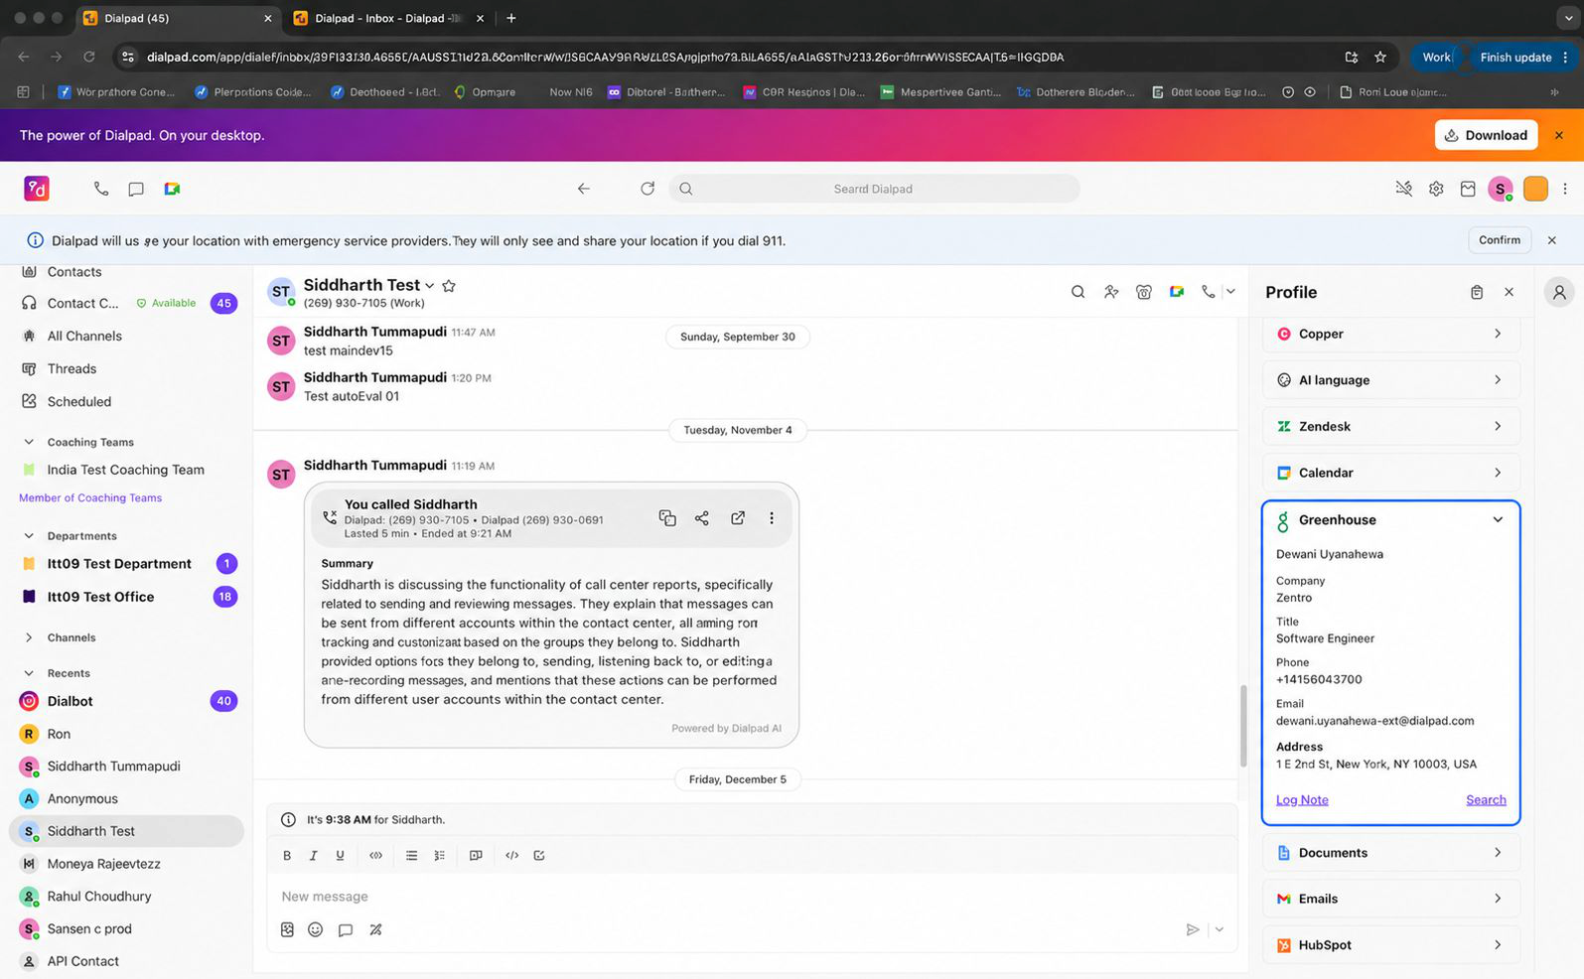Open All Channels in the sidebar
The width and height of the screenshot is (1584, 979).
(84, 336)
